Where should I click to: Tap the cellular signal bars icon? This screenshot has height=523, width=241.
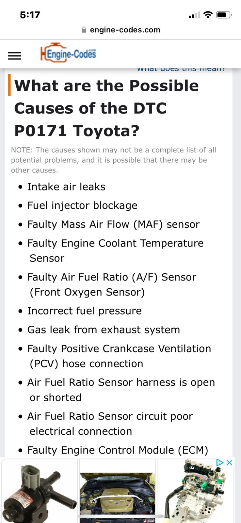tap(194, 15)
